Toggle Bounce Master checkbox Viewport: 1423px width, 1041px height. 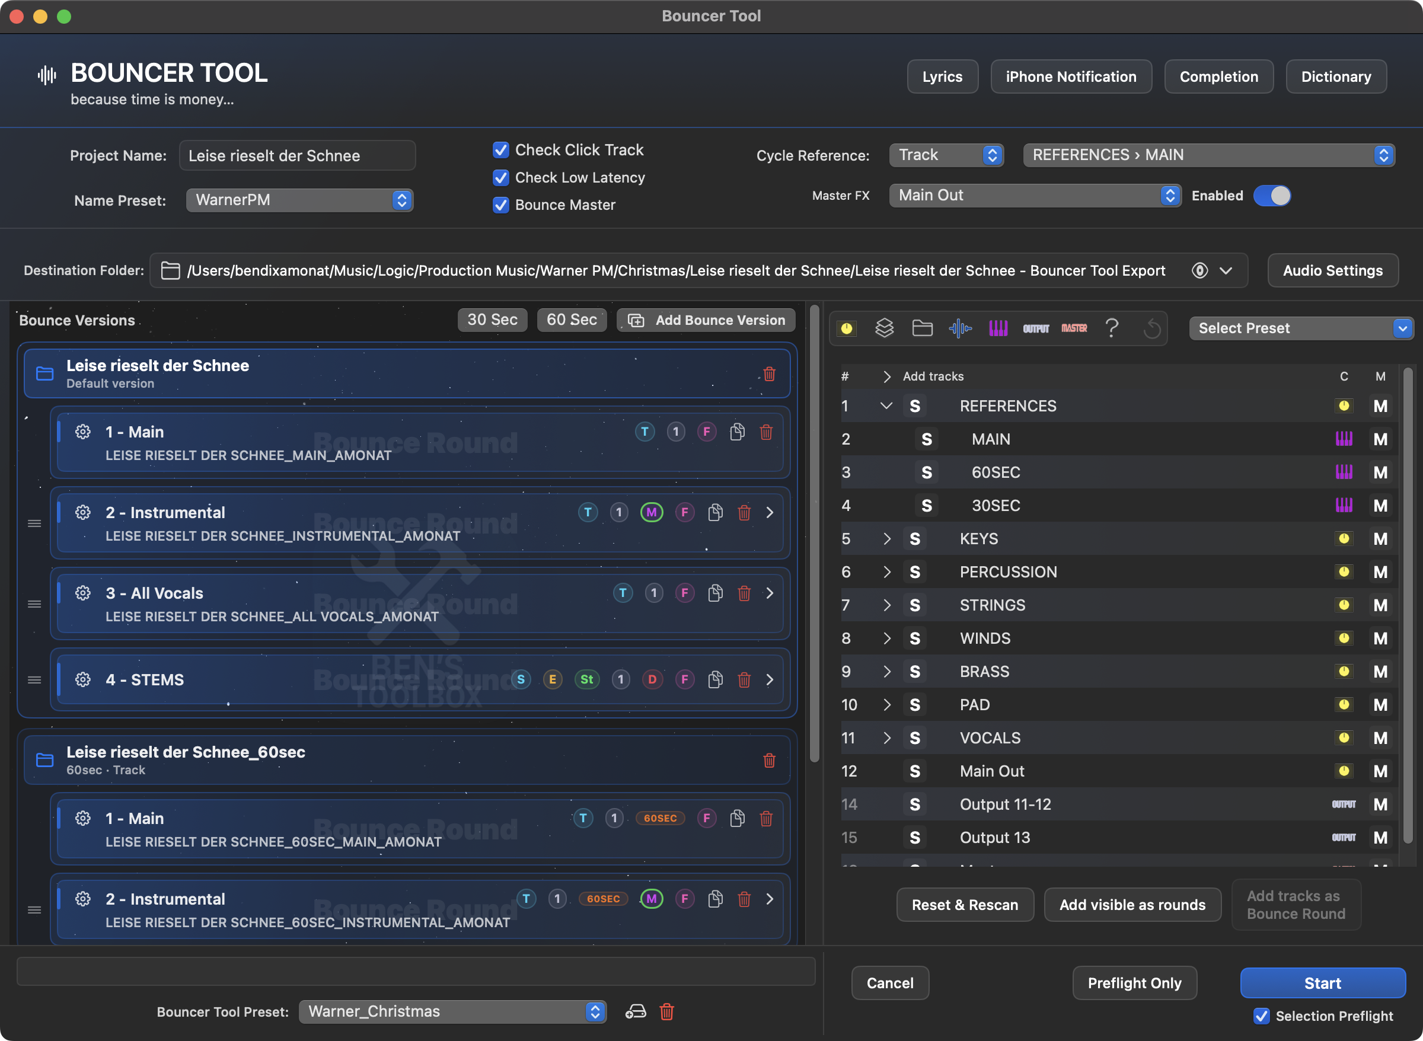500,205
